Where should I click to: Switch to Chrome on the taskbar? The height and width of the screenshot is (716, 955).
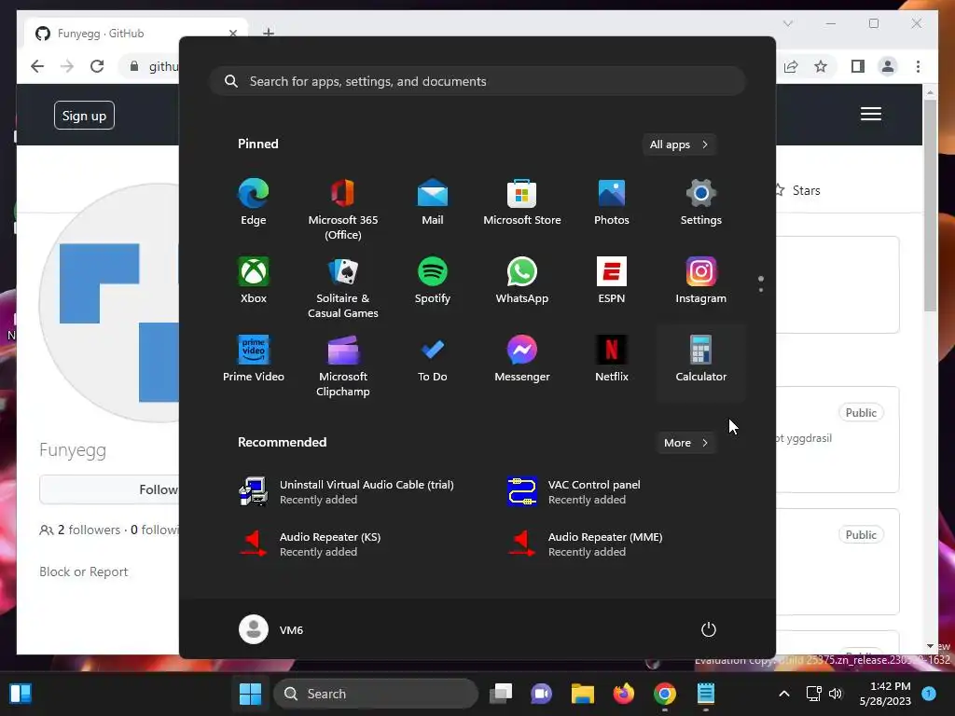pyautogui.click(x=664, y=694)
